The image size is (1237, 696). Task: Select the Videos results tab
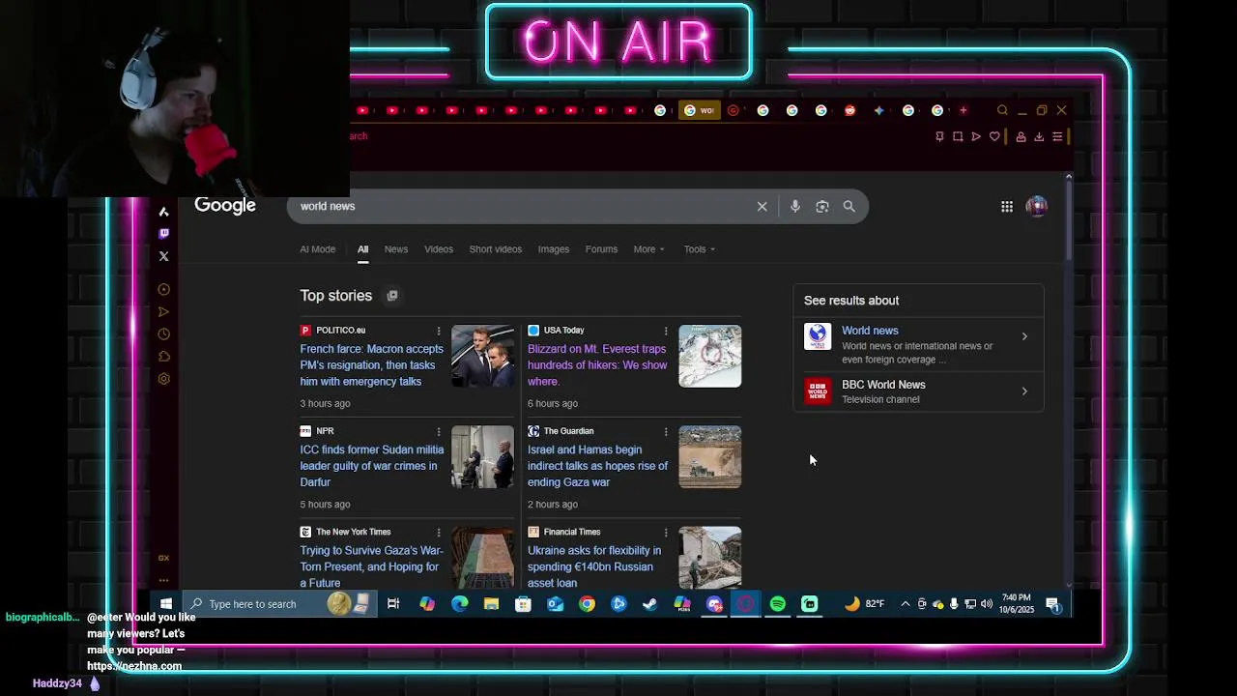pos(439,249)
